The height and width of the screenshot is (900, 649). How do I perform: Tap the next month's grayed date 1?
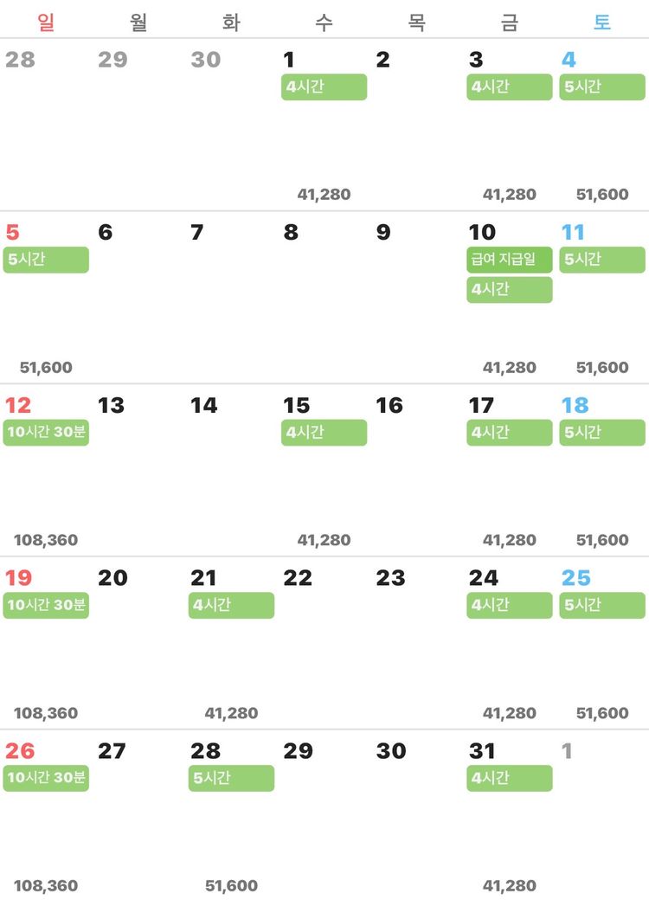coord(567,751)
